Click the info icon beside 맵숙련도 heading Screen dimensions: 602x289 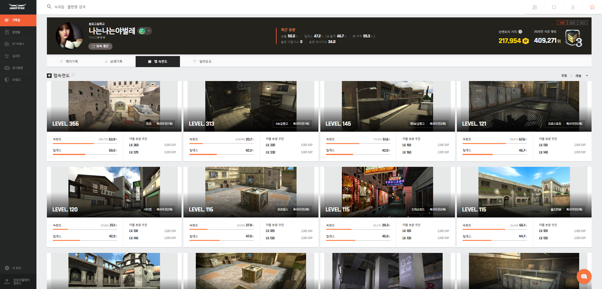point(74,75)
